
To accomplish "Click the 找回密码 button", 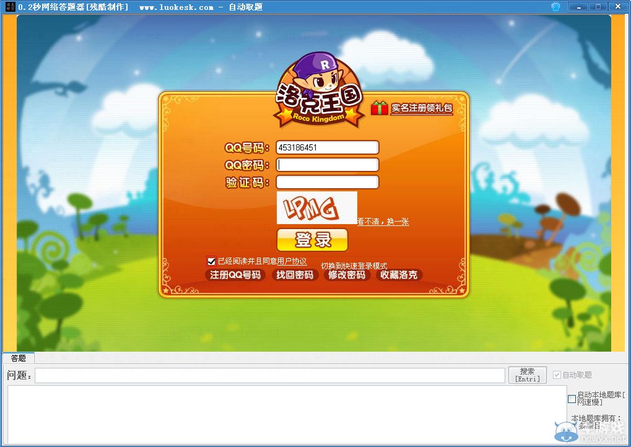I will pos(295,275).
